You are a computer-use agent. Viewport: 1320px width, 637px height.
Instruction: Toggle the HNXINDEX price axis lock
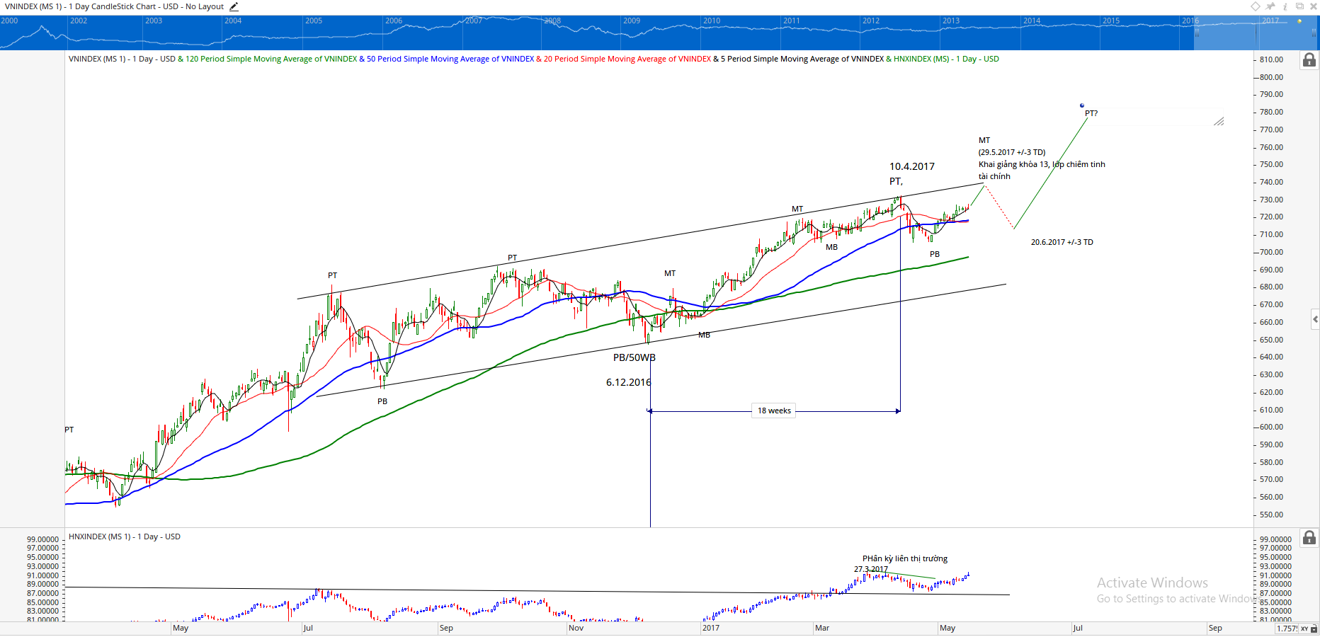click(1309, 538)
